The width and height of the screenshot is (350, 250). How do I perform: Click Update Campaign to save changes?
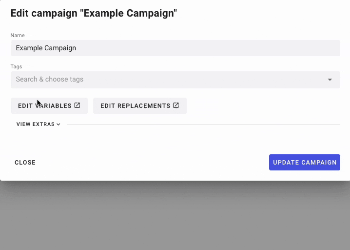305,162
